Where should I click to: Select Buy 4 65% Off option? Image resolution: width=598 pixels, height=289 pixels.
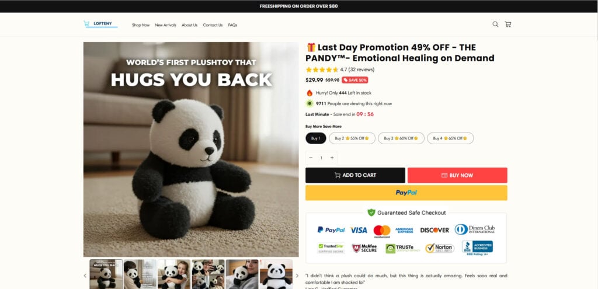click(x=450, y=138)
